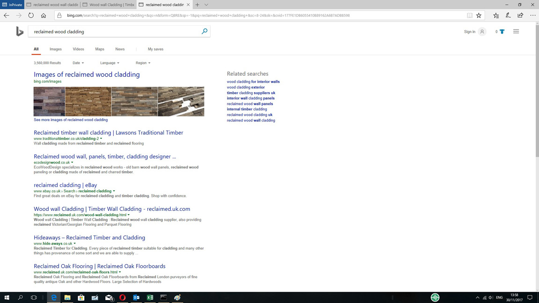The height and width of the screenshot is (303, 539).
Task: Open Microsoft Excel from the taskbar
Action: coord(150,297)
